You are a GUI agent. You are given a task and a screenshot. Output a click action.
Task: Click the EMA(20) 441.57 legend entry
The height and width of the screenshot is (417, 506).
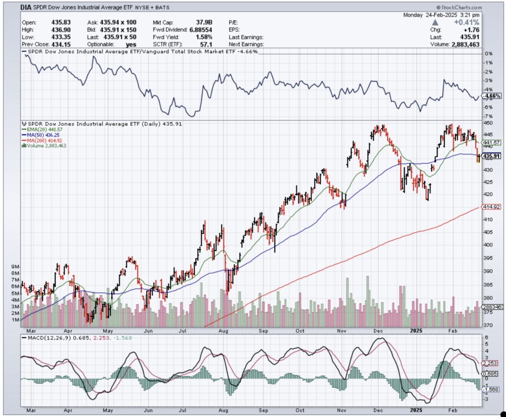click(x=42, y=129)
